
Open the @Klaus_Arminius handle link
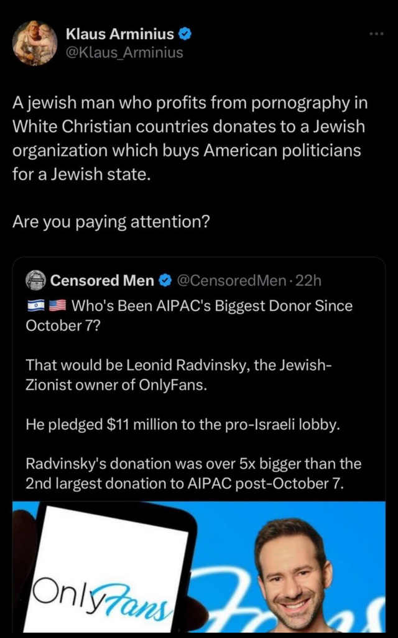point(124,52)
